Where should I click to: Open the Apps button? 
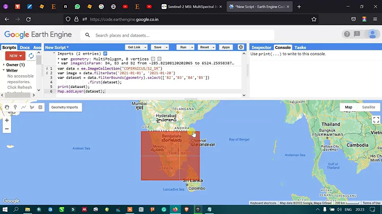226,47
